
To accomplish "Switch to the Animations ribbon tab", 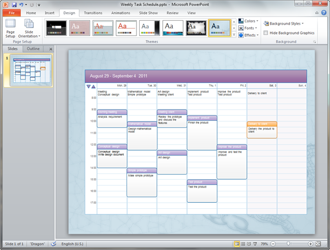I will point(120,13).
